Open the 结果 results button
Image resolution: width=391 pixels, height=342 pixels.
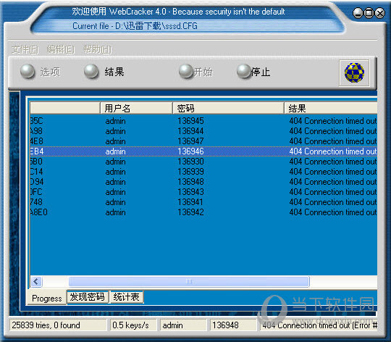(x=104, y=72)
